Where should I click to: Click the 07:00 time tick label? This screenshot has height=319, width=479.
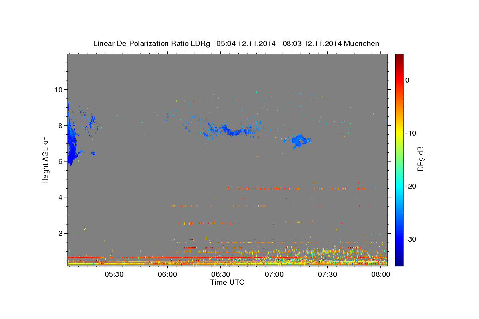coord(274,275)
